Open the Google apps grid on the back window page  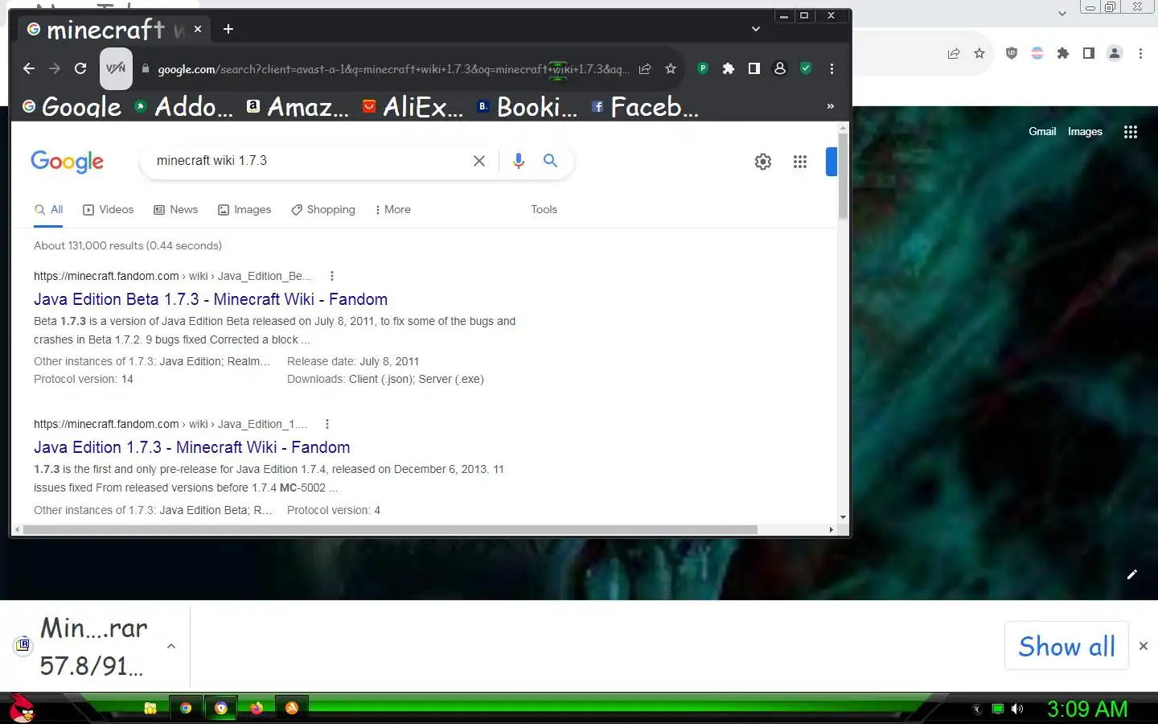(1131, 132)
